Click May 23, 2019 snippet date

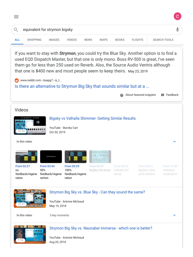point(138,71)
